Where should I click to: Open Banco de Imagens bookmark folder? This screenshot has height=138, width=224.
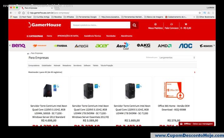[x=154, y=17]
